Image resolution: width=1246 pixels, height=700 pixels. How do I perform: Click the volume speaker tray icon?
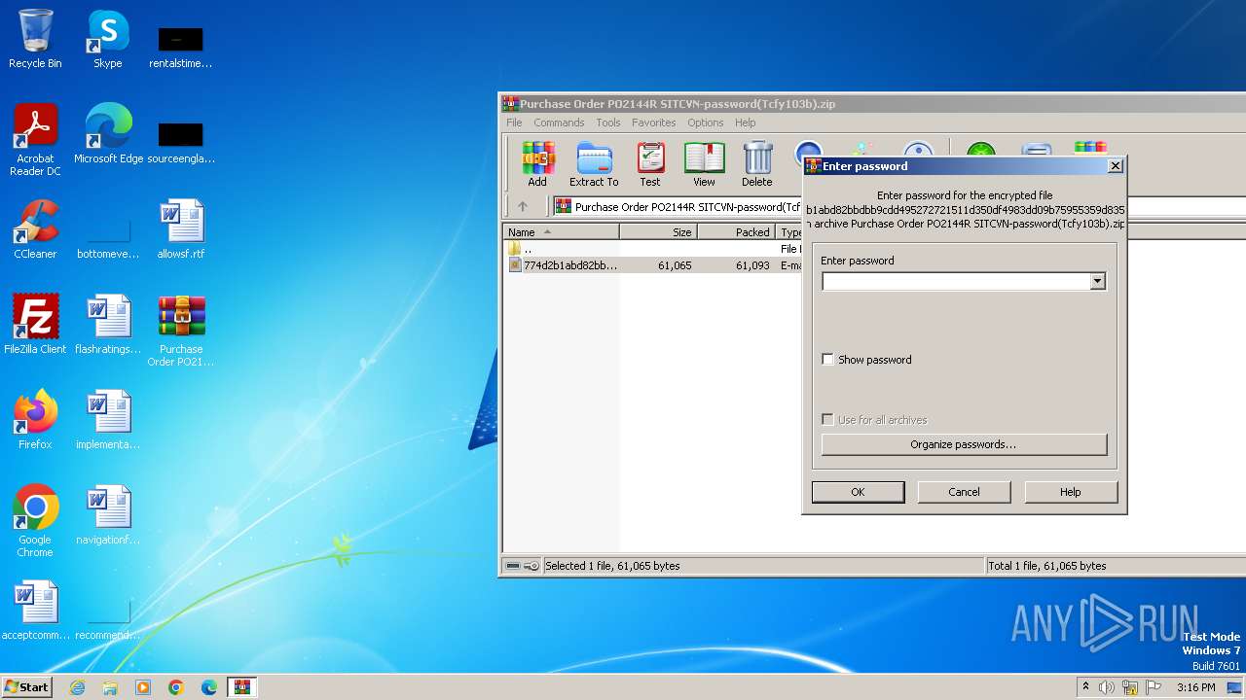1107,687
